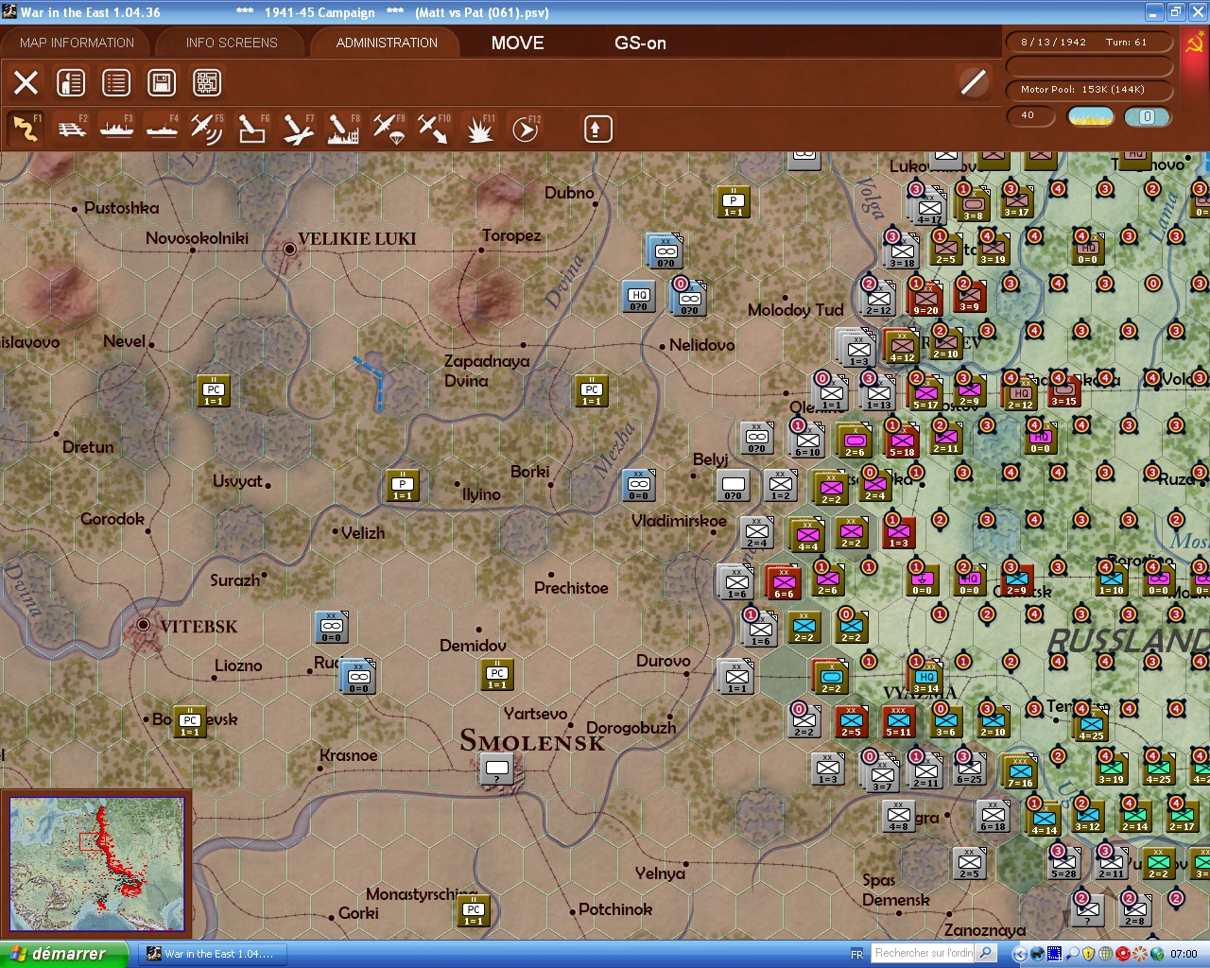This screenshot has width=1210, height=968.
Task: Click the floppy disk save game icon
Action: (162, 82)
